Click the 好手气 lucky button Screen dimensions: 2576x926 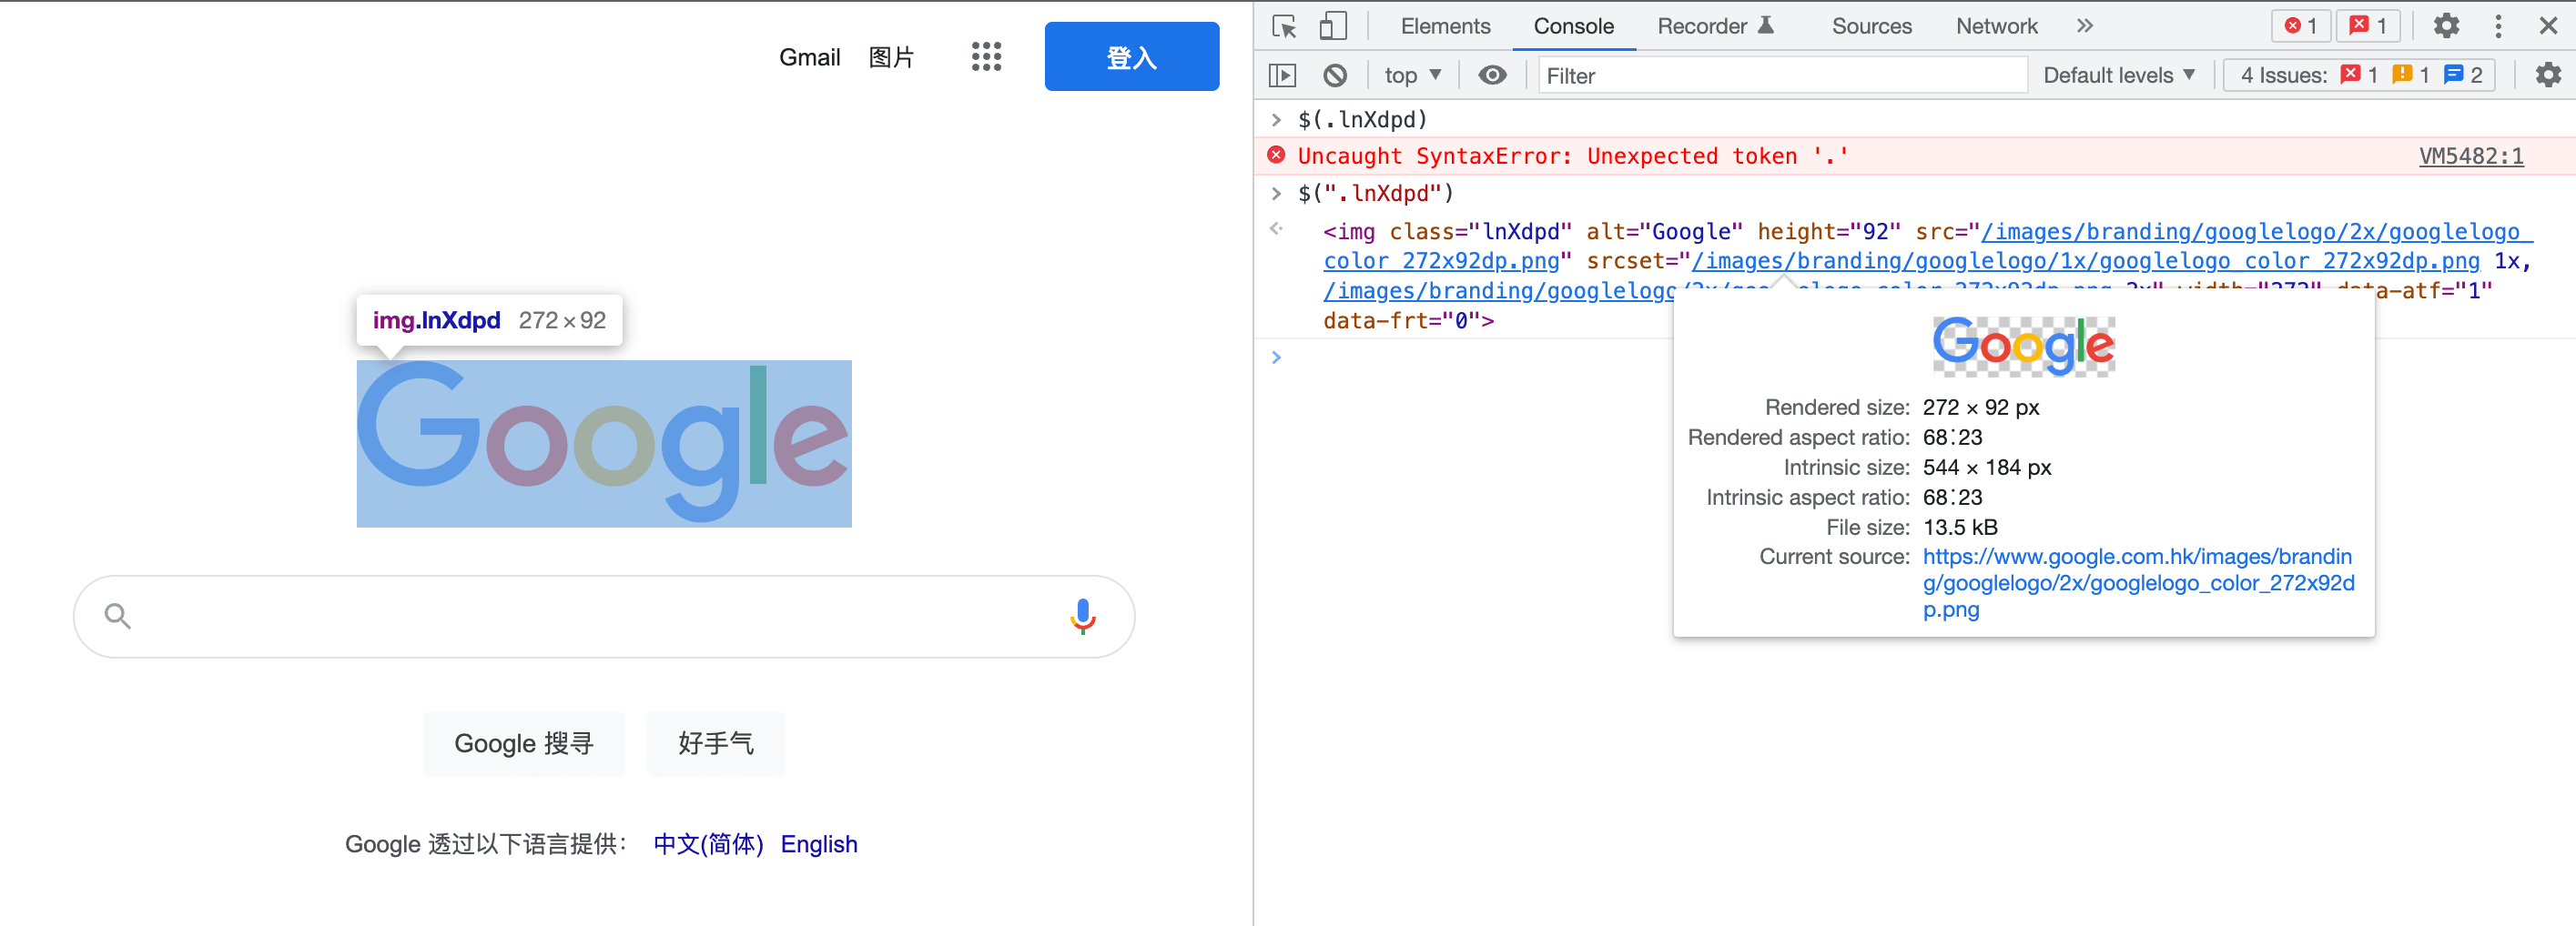pyautogui.click(x=715, y=743)
